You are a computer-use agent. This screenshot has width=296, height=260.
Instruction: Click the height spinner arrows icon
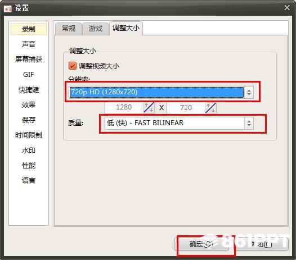[210, 108]
